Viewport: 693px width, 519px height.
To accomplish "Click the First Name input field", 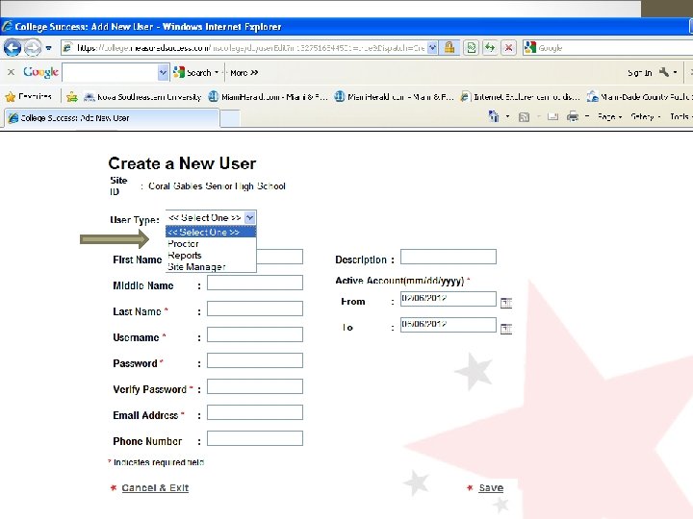I will point(280,257).
